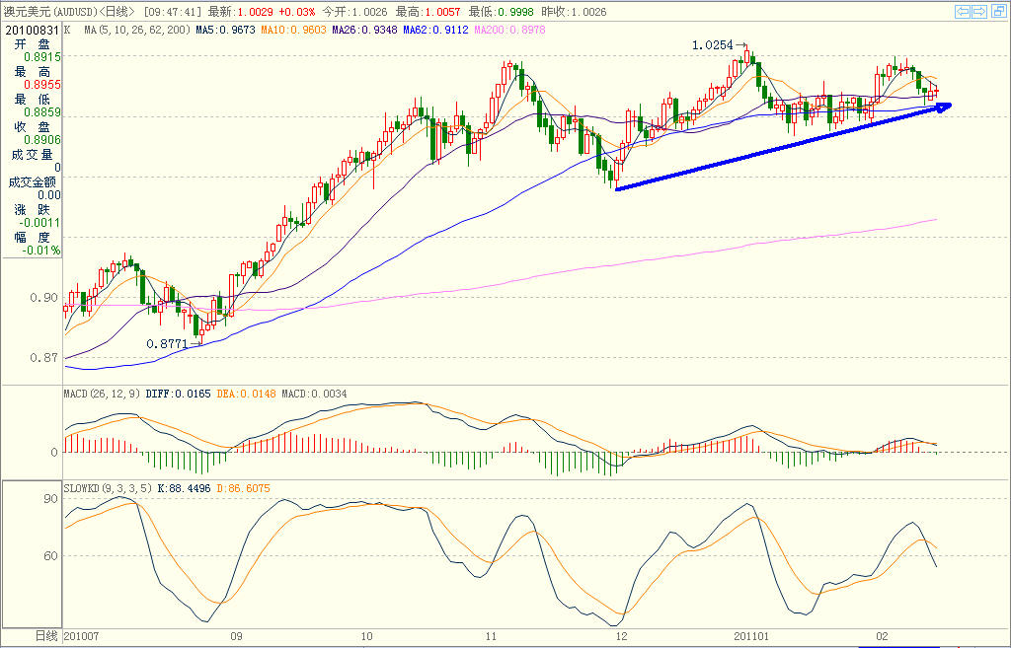The image size is (1011, 648).
Task: Click the low price value 0.8859
Action: (42, 112)
